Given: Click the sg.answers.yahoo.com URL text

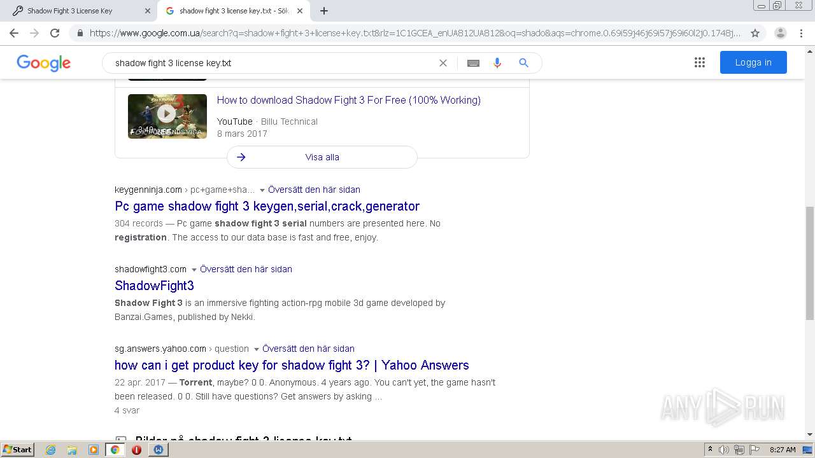Looking at the screenshot, I should click(x=160, y=349).
